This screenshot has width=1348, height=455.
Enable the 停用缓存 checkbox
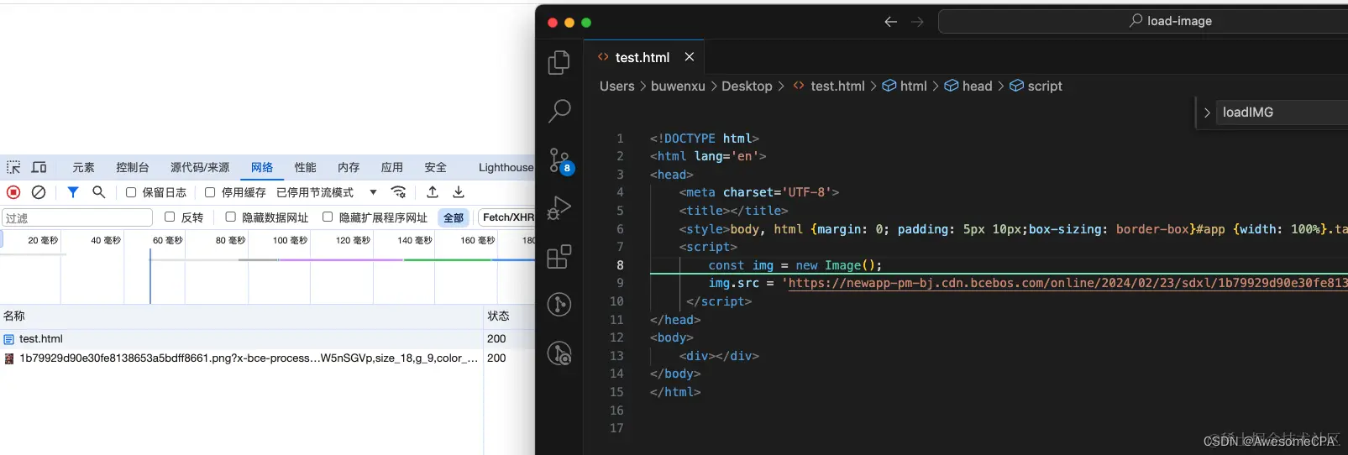(x=210, y=192)
